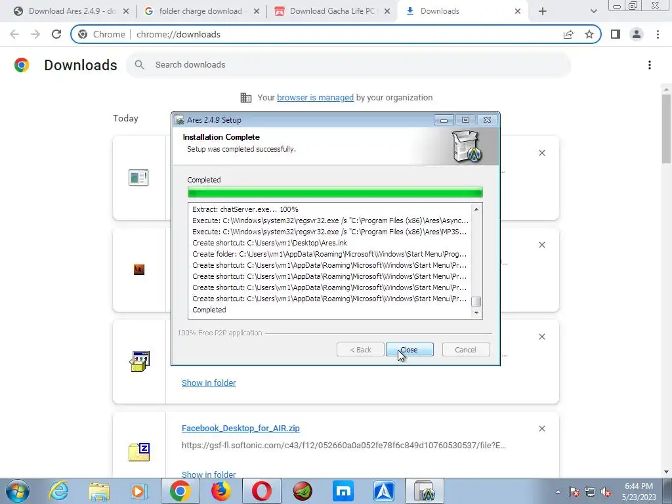Click the Action Center flag tray icon

tap(574, 492)
